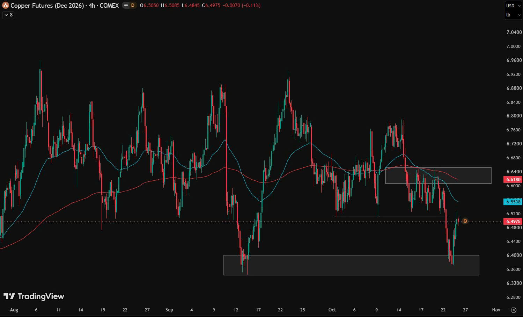The height and width of the screenshot is (317, 523).
Task: Click the 7.0000 price axis label
Action: (x=514, y=46)
